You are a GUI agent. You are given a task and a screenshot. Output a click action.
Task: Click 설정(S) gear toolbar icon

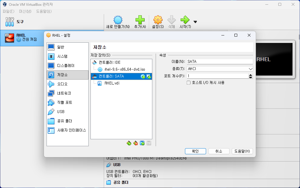[158, 22]
